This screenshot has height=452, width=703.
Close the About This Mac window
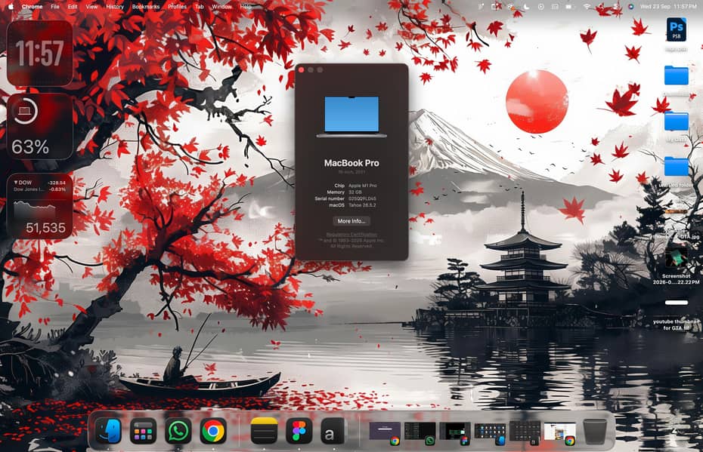click(x=302, y=70)
